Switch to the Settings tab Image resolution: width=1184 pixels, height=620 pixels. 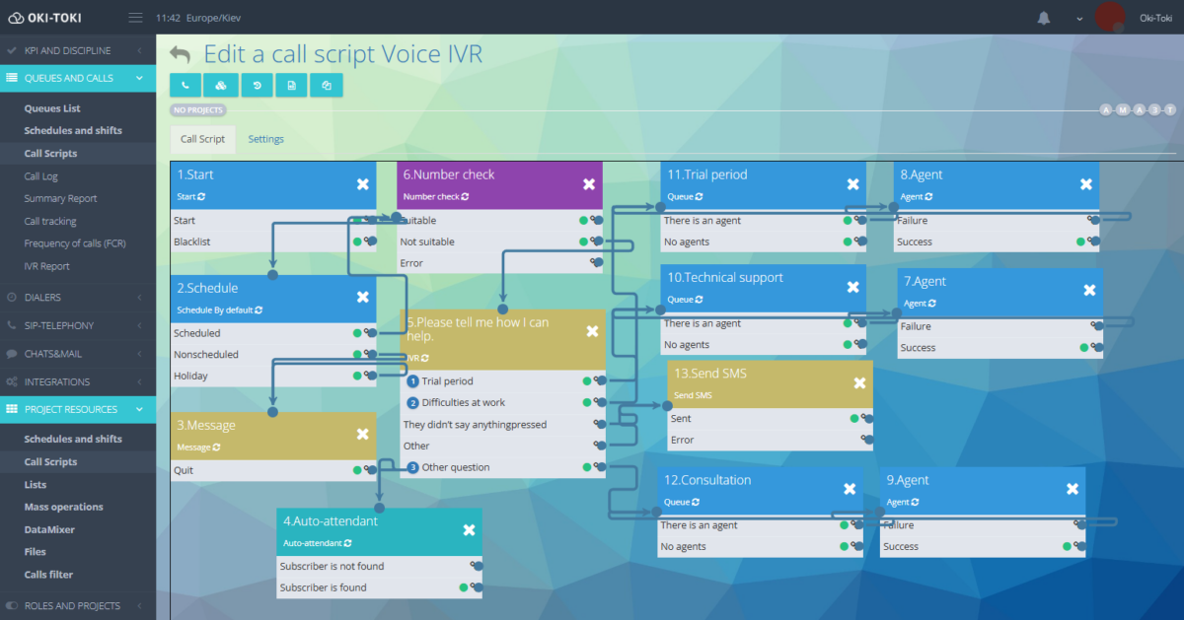click(x=265, y=139)
